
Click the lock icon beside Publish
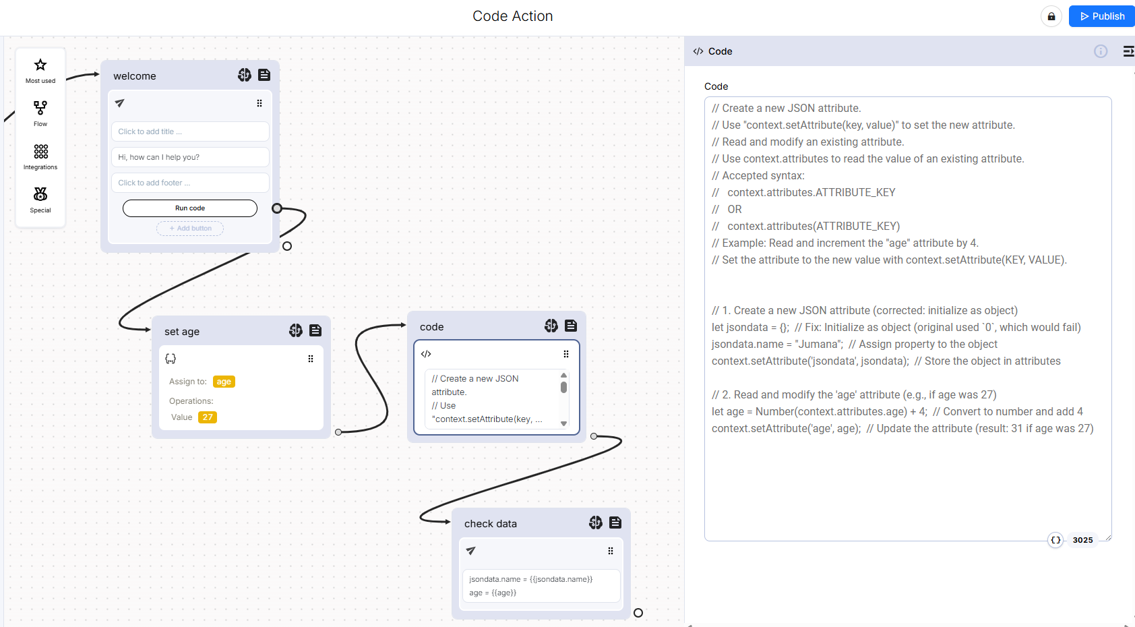tap(1051, 16)
